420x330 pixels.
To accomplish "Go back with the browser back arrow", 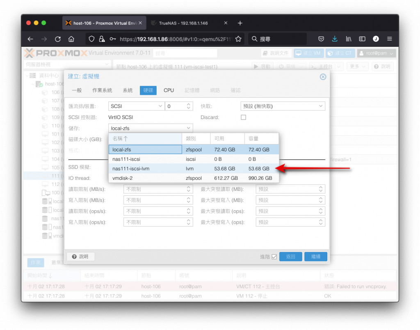I will pos(30,39).
